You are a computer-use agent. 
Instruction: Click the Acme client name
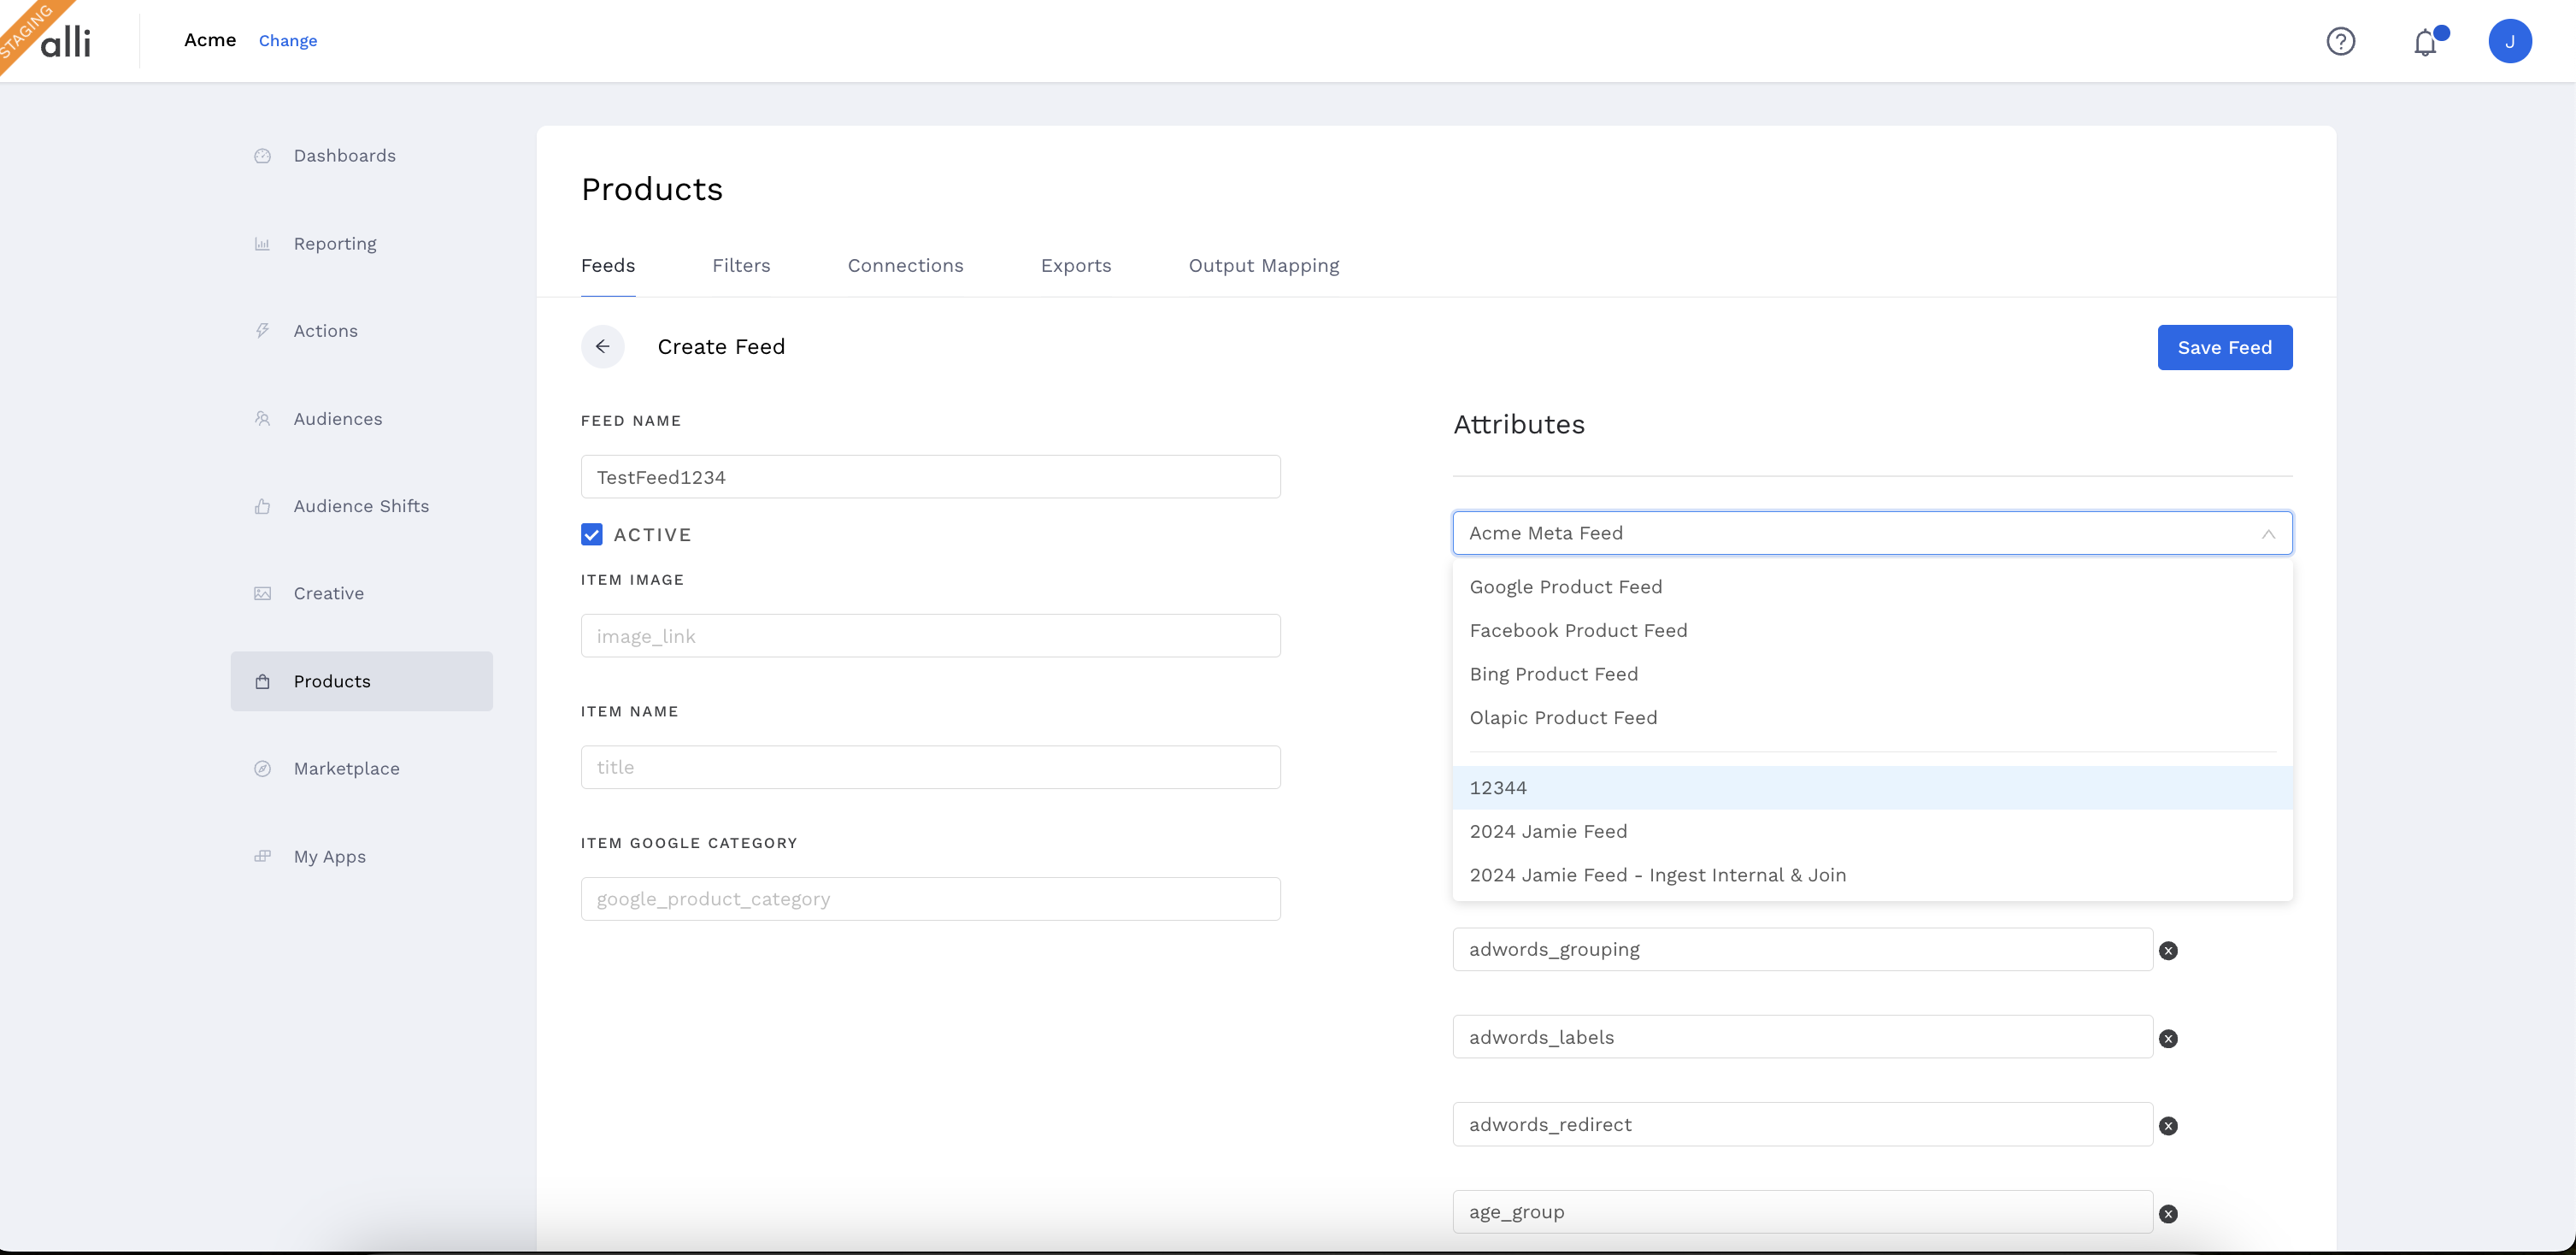click(210, 40)
